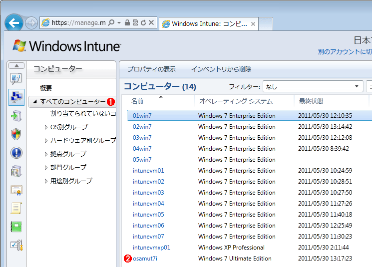The width and height of the screenshot is (372, 267).
Task: Click the browser back arrow button
Action: click(x=14, y=23)
